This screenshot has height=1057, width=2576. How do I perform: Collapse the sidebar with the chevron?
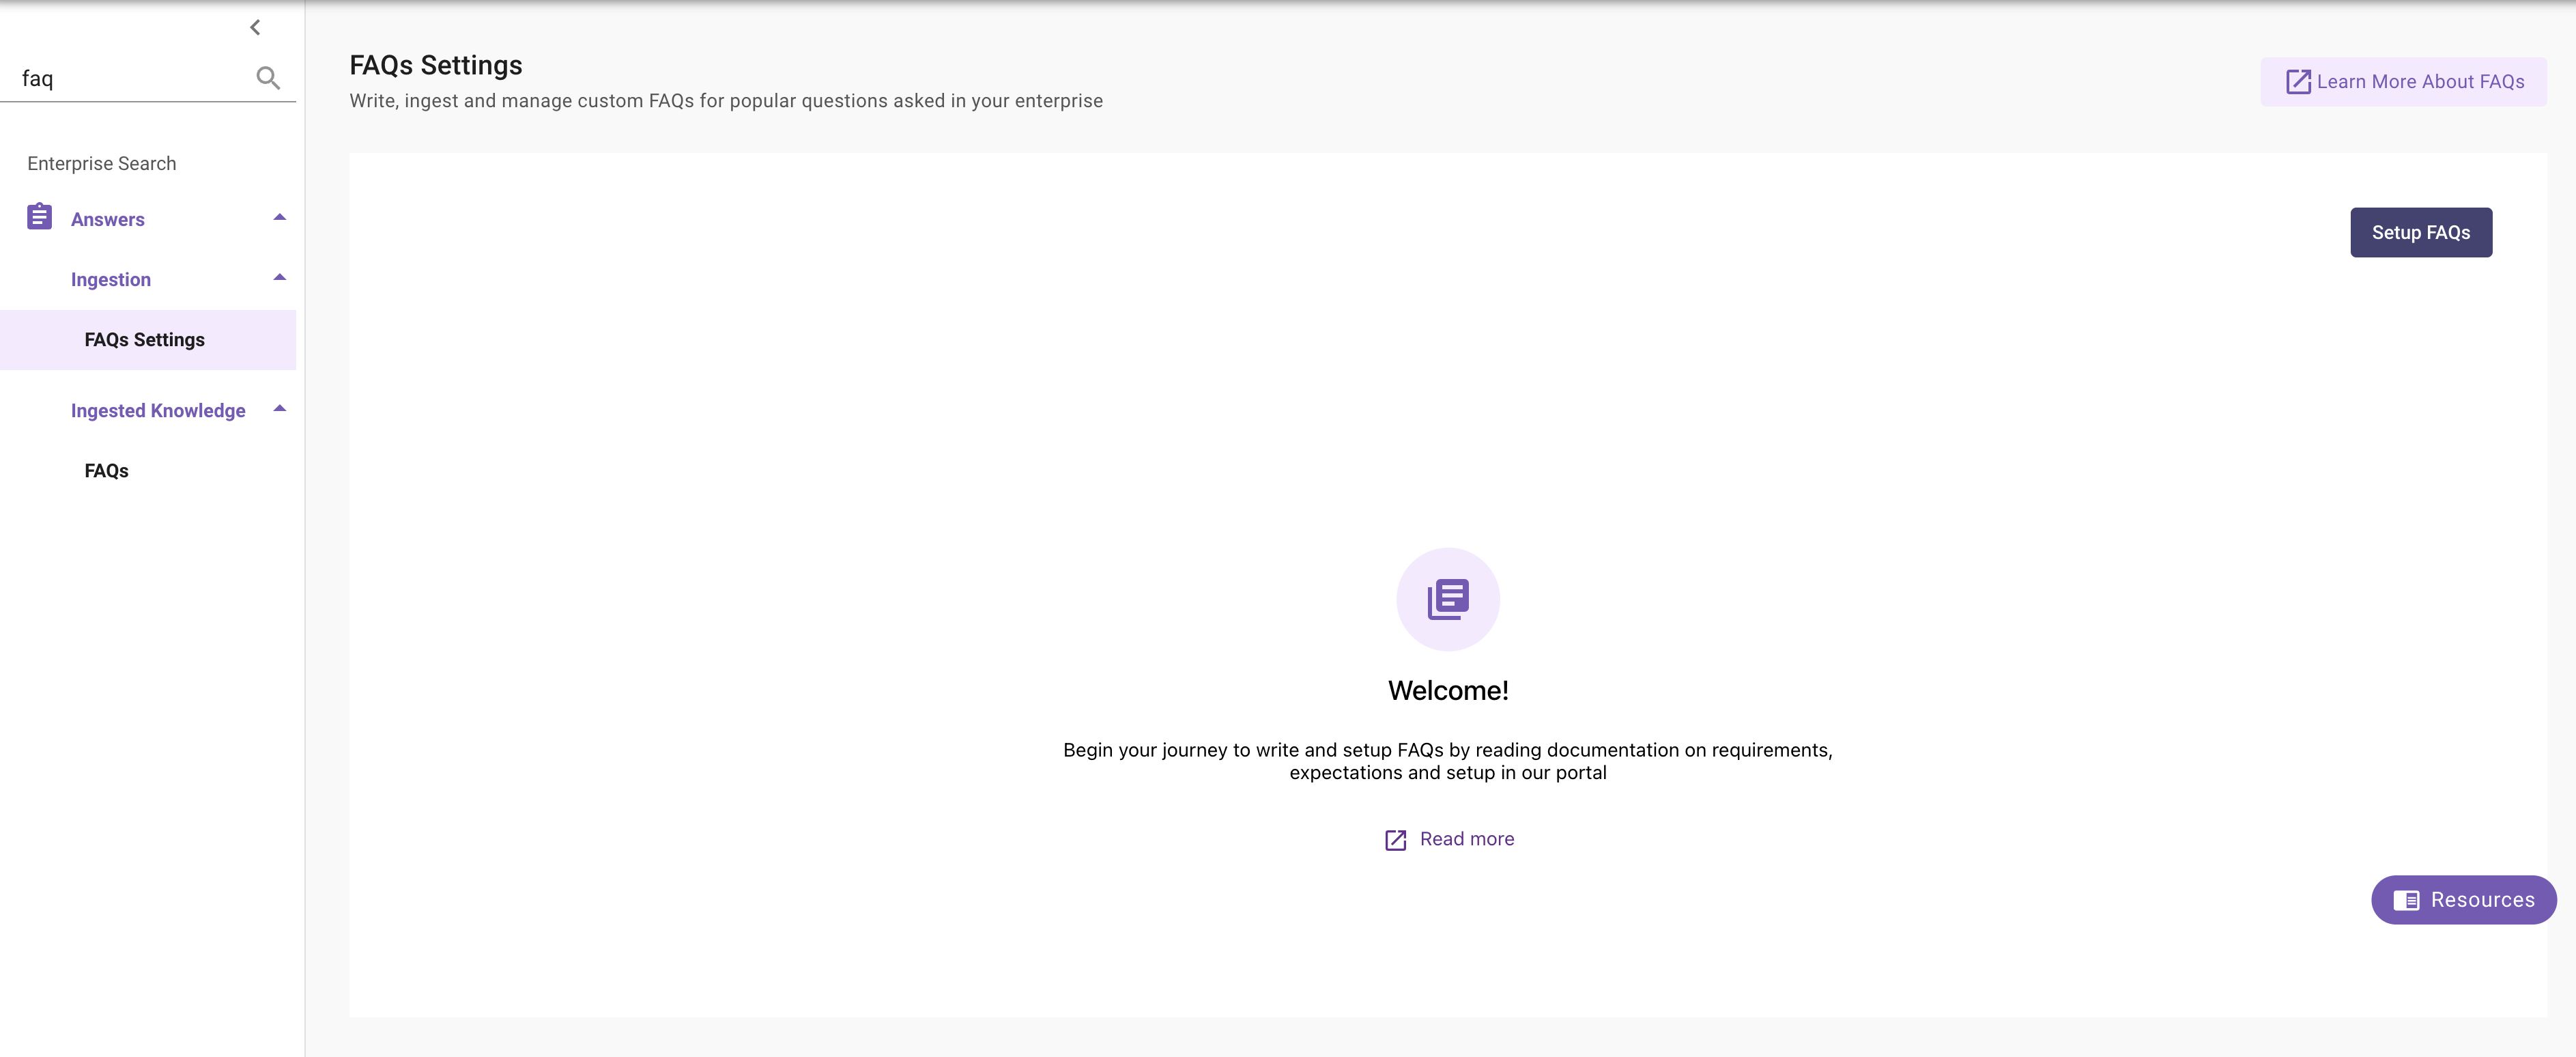point(255,27)
